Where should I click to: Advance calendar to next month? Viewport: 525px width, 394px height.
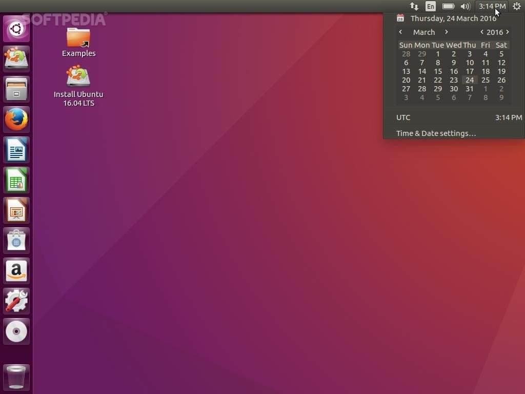[x=447, y=32]
